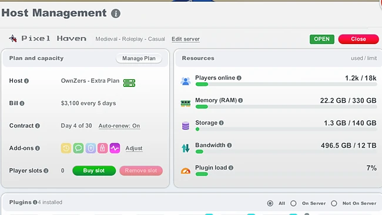Click the Players online people icon
This screenshot has width=382, height=215.
tap(185, 81)
